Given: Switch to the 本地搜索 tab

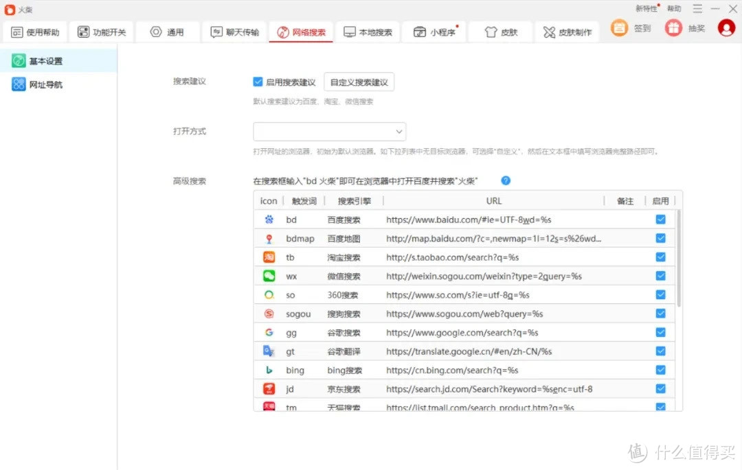Looking at the screenshot, I should pos(368,32).
